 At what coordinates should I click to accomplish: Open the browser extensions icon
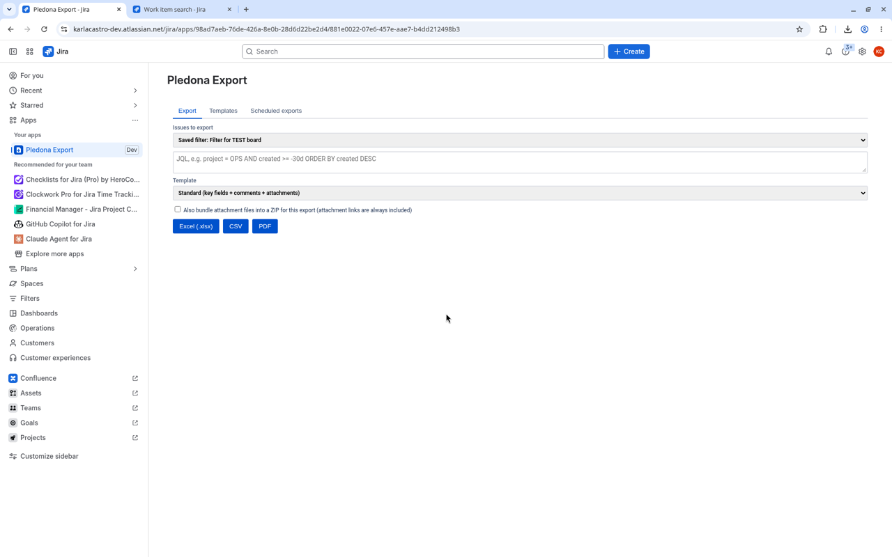[823, 29]
